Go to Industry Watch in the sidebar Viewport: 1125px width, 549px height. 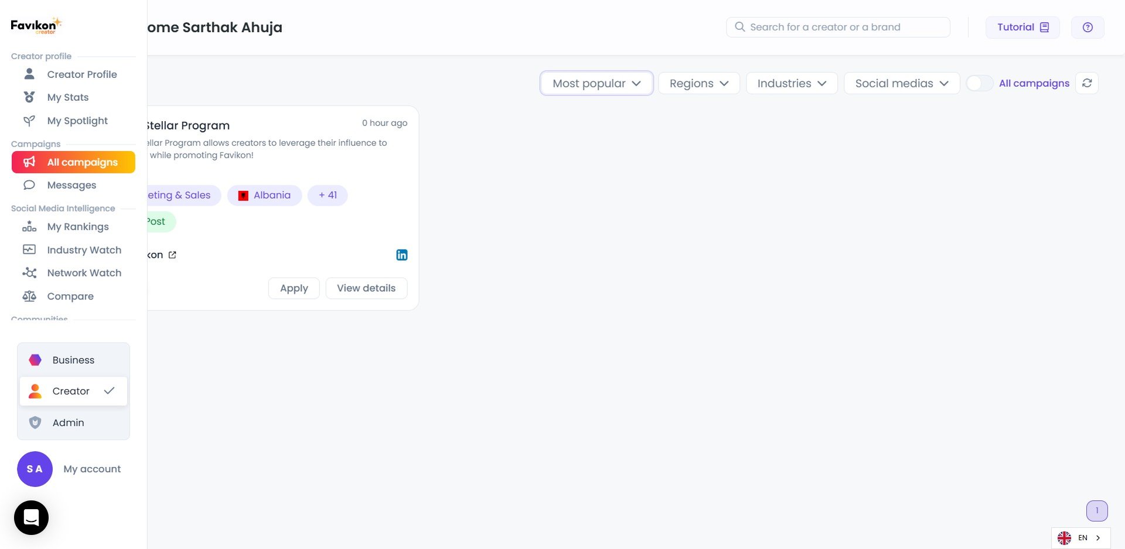pyautogui.click(x=84, y=250)
